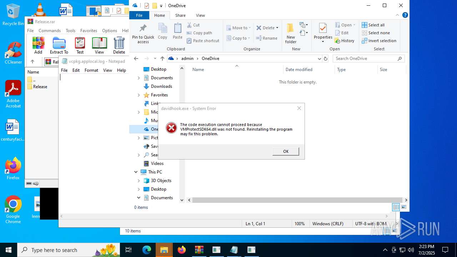Click the New folder icon

[291, 33]
